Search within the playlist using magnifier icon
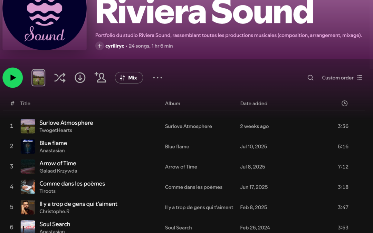Viewport: 373px width, 233px height. tap(310, 78)
